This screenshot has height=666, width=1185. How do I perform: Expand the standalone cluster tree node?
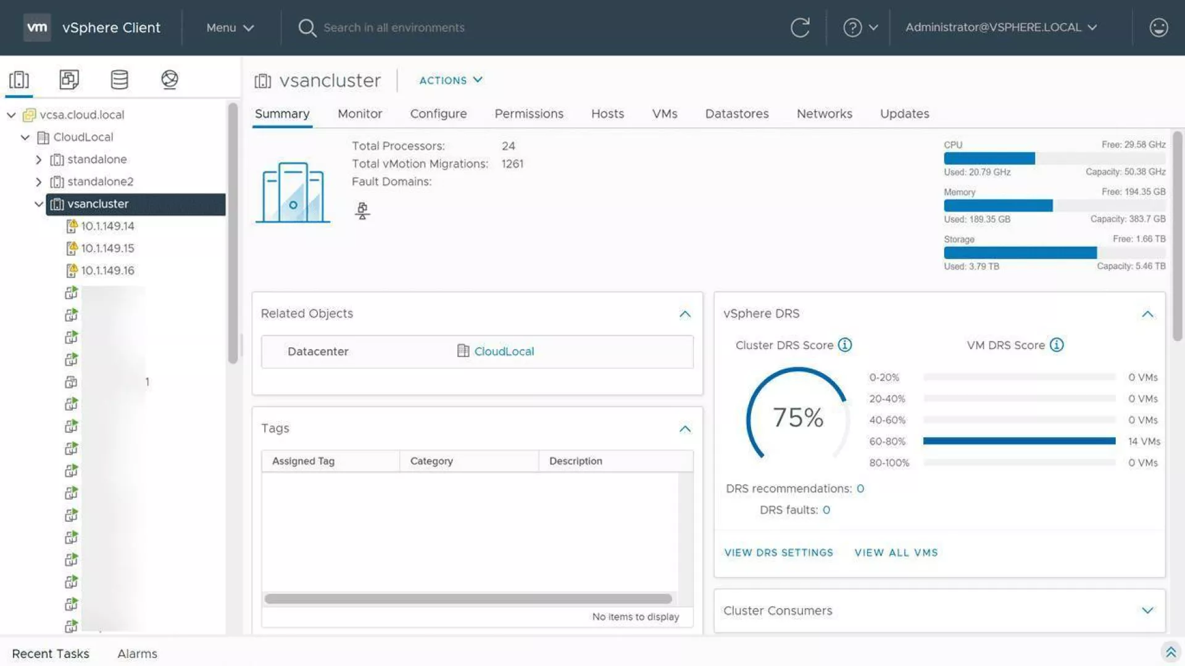[x=39, y=160]
